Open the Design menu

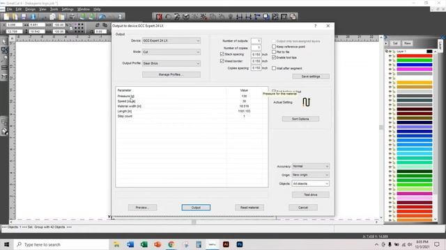click(30, 9)
